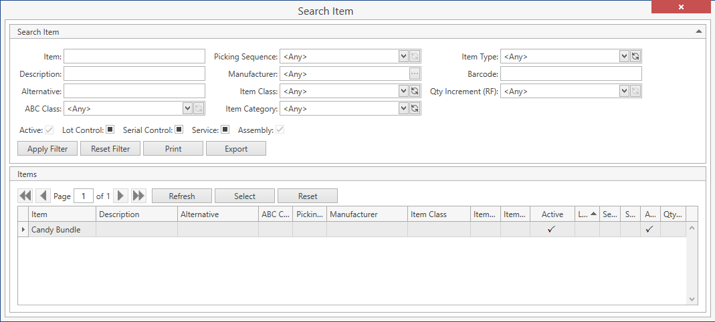
Task: Sort by the Item Class column header
Action: point(439,214)
